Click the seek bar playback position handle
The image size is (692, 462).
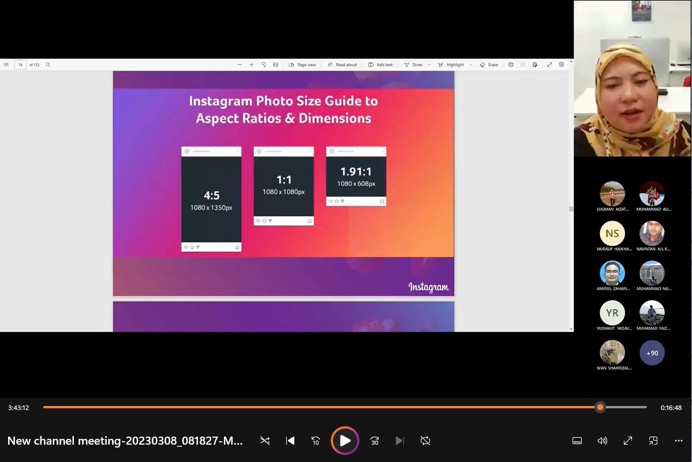[x=600, y=407]
